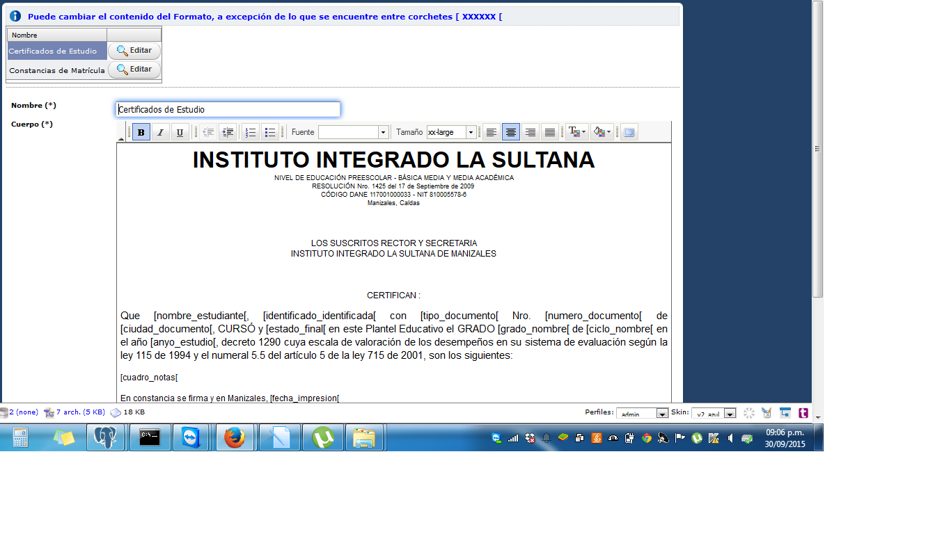Open TeamViewer from the taskbar

[x=191, y=437]
